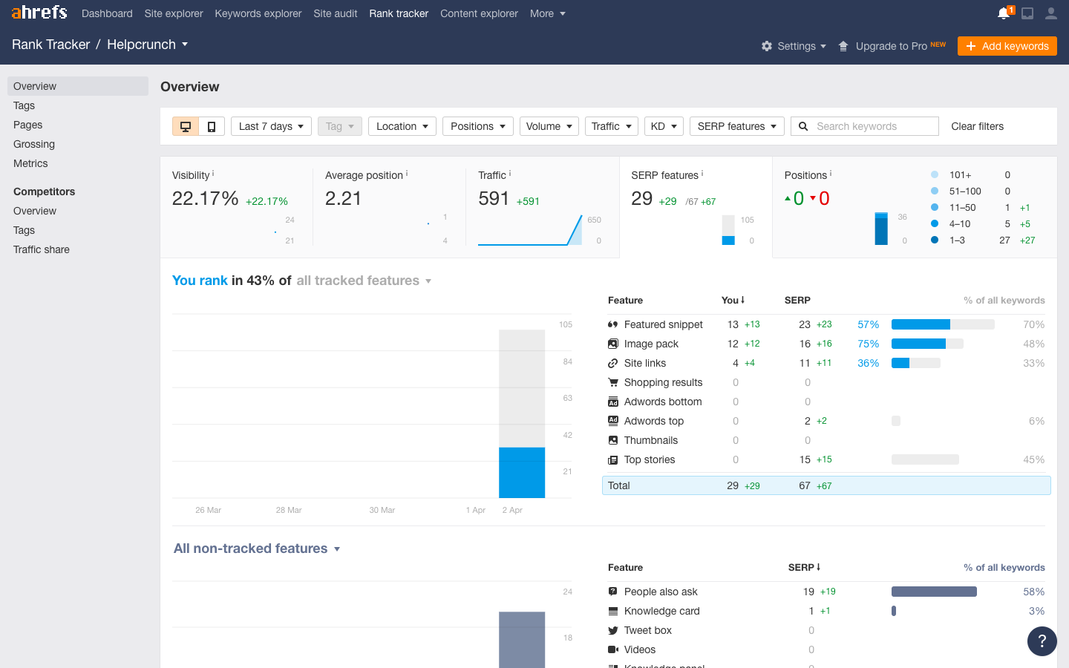Open Metrics in the sidebar
This screenshot has width=1069, height=668.
(30, 163)
